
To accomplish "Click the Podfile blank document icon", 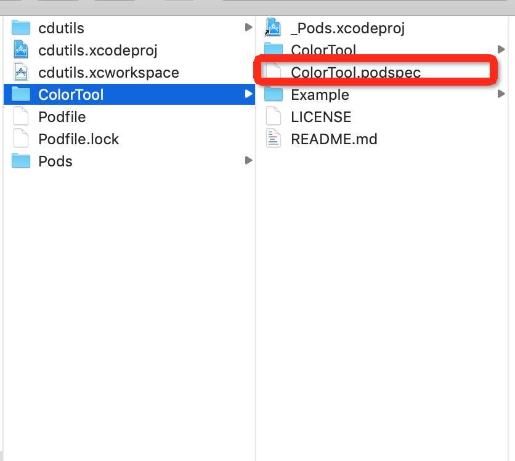I will click(21, 116).
